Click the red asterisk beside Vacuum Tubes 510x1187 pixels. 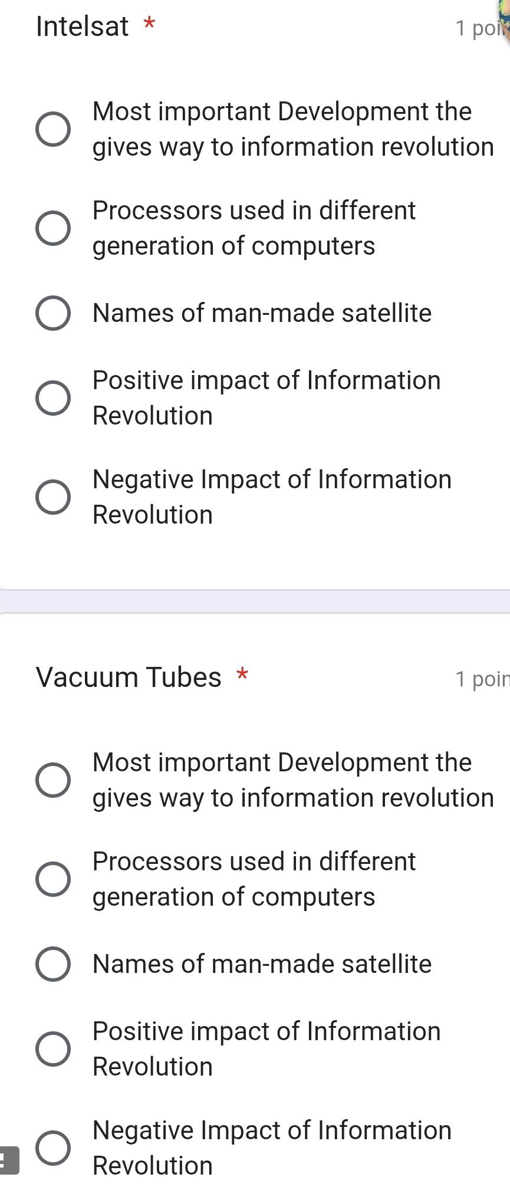click(242, 674)
